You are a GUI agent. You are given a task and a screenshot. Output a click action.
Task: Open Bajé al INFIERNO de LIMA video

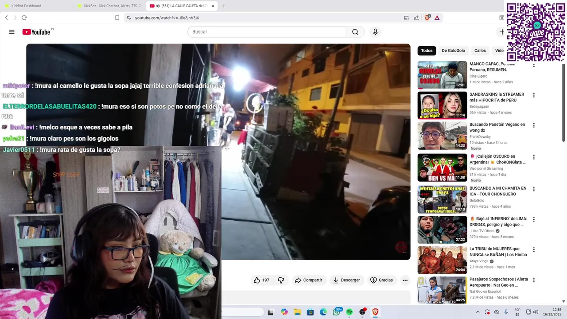click(x=442, y=230)
